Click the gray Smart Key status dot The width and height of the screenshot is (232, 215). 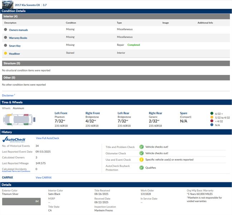5,46
